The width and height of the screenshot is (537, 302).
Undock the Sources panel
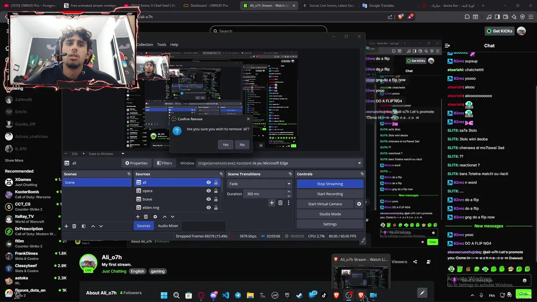point(221,174)
